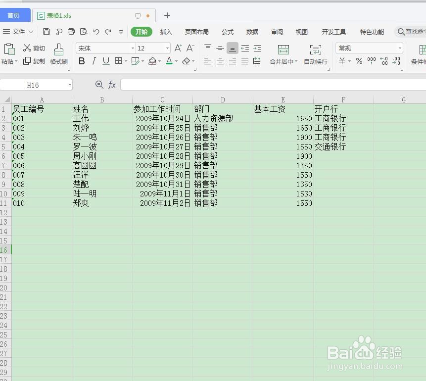Click the Print icon in the quick toolbar
The height and width of the screenshot is (381, 426).
(x=71, y=32)
